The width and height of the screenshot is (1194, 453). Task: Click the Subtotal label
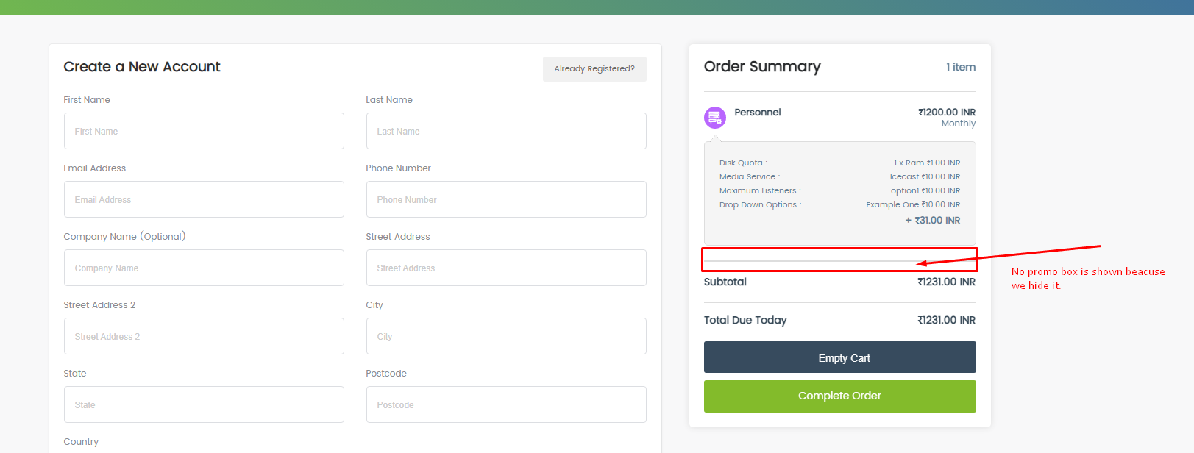(725, 282)
